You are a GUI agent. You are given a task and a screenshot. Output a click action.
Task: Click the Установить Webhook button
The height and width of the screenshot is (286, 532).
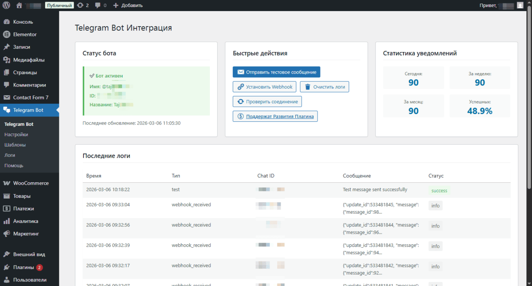click(265, 87)
